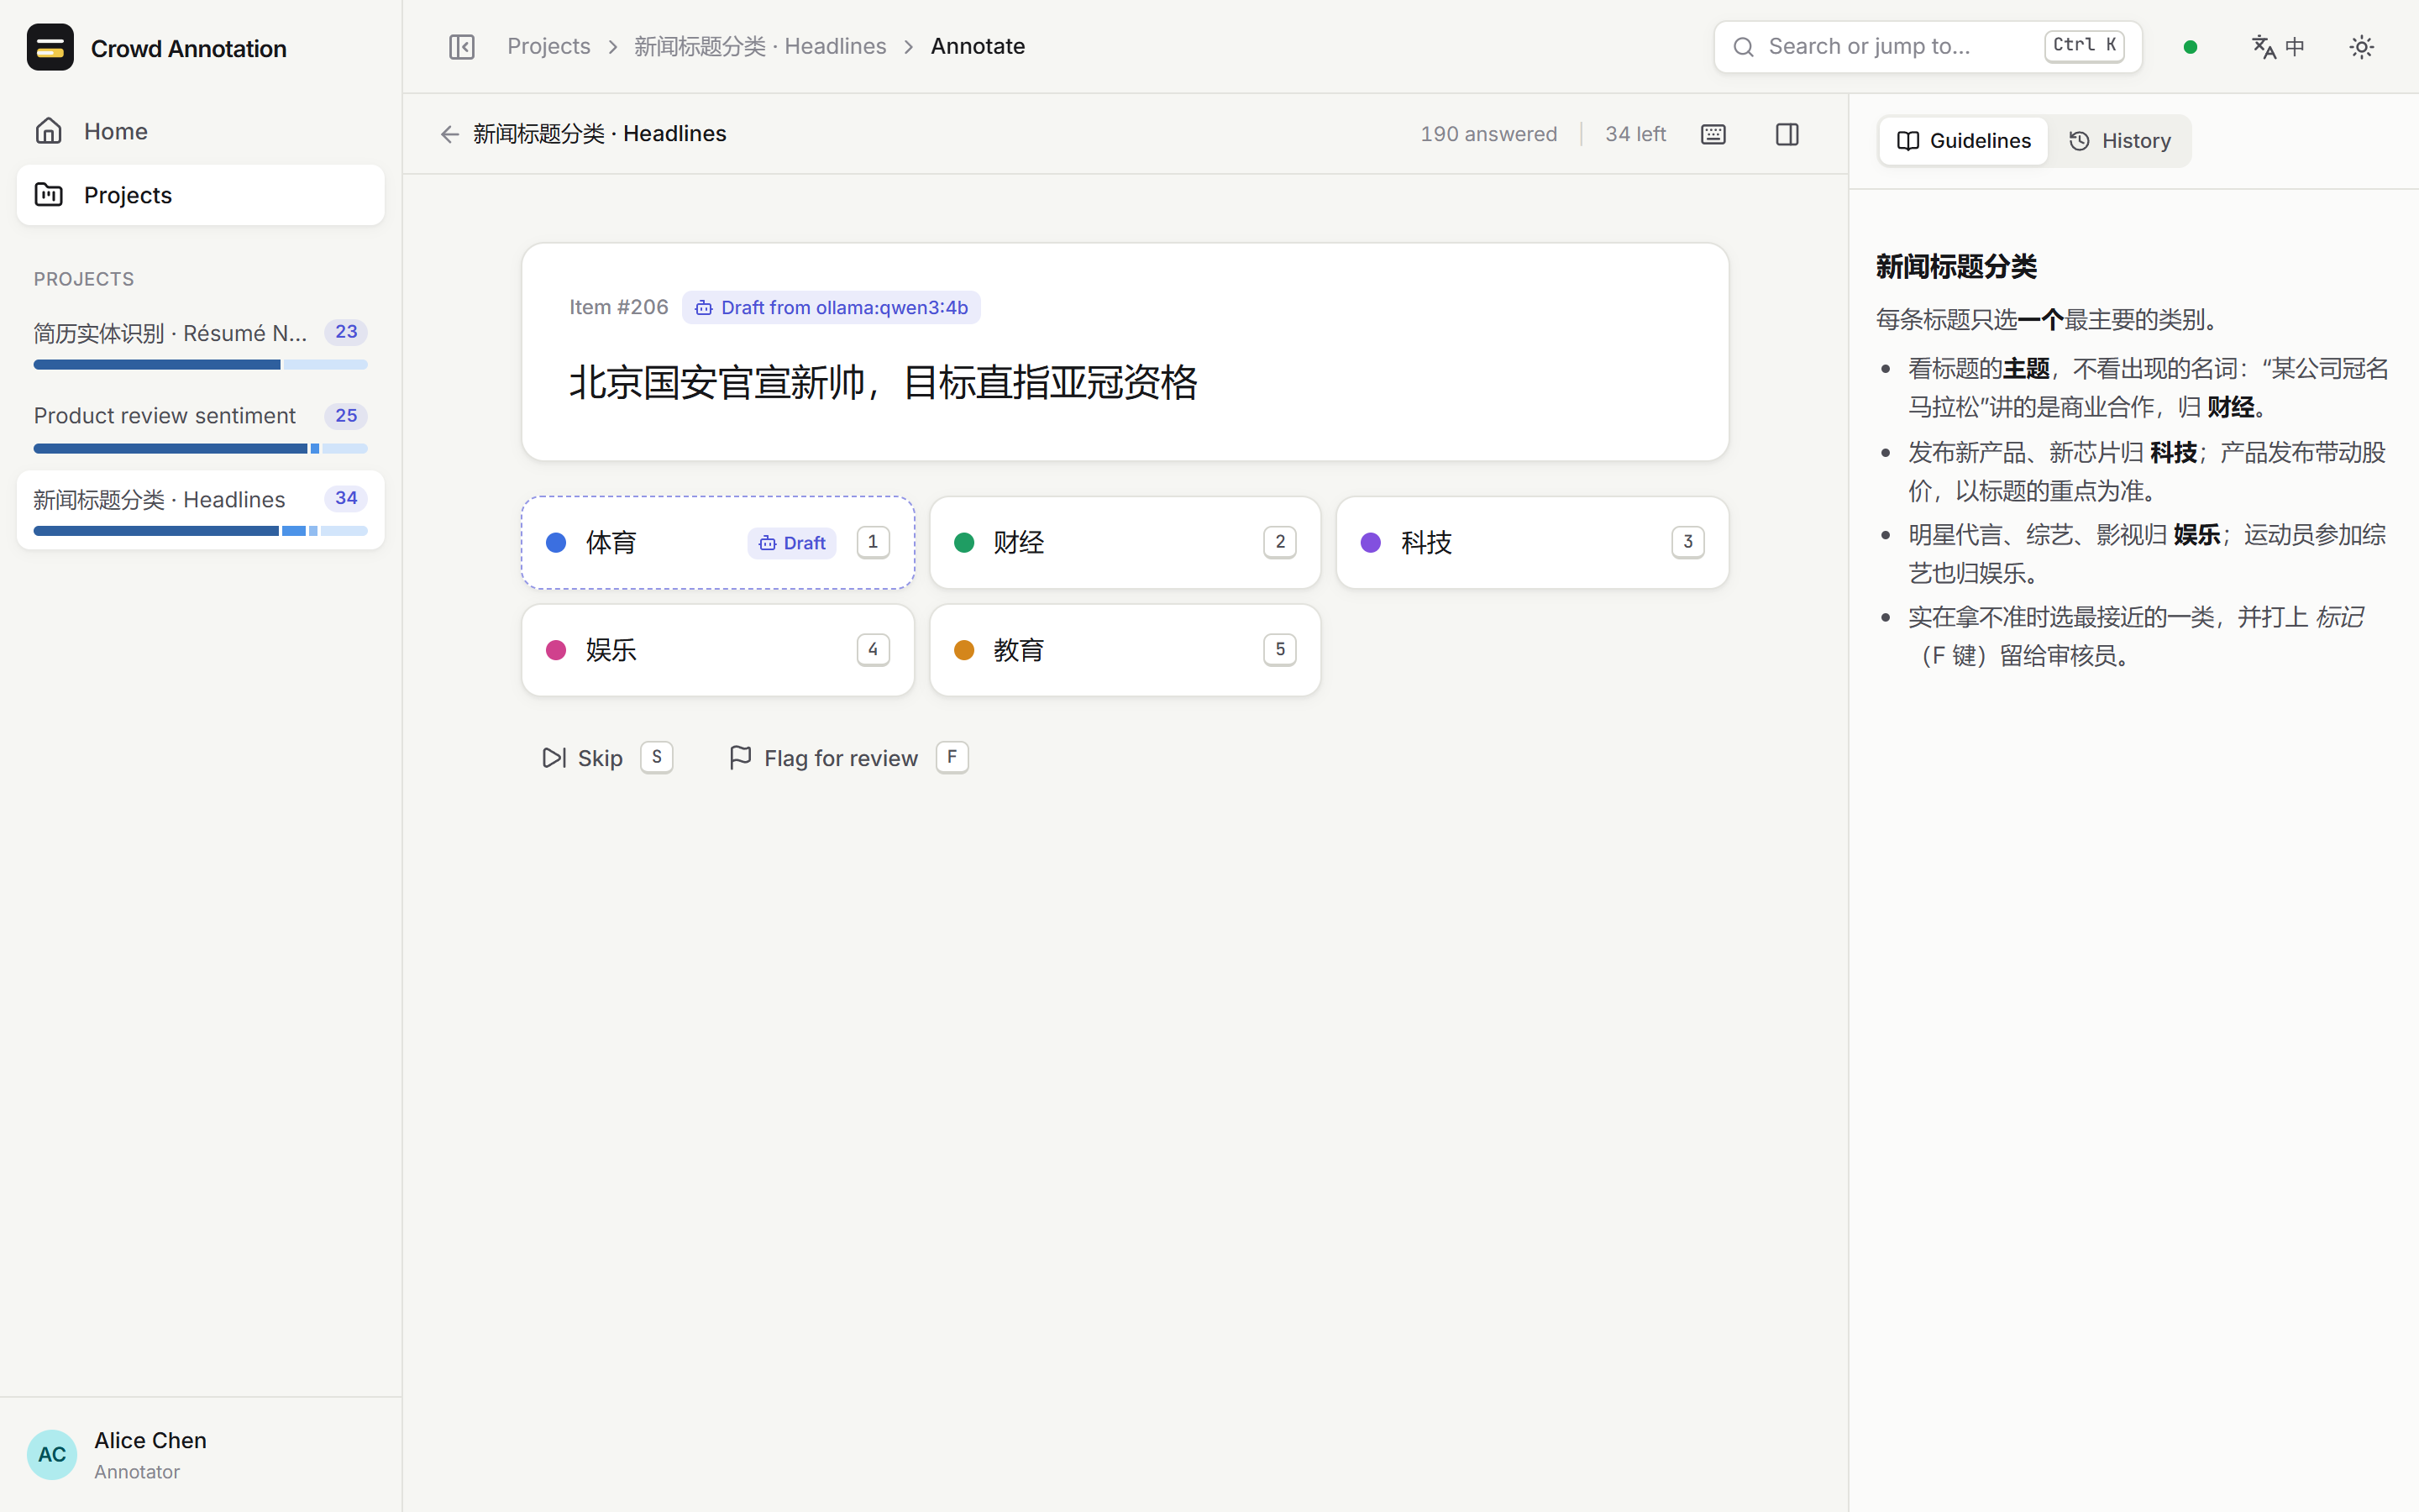Click the 23 badge on Résumé project
Viewport: 2419px width, 1512px height.
pyautogui.click(x=346, y=332)
